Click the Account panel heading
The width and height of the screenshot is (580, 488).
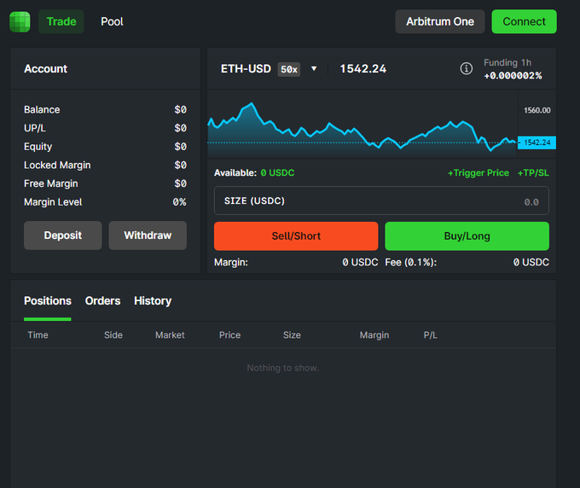pos(45,69)
